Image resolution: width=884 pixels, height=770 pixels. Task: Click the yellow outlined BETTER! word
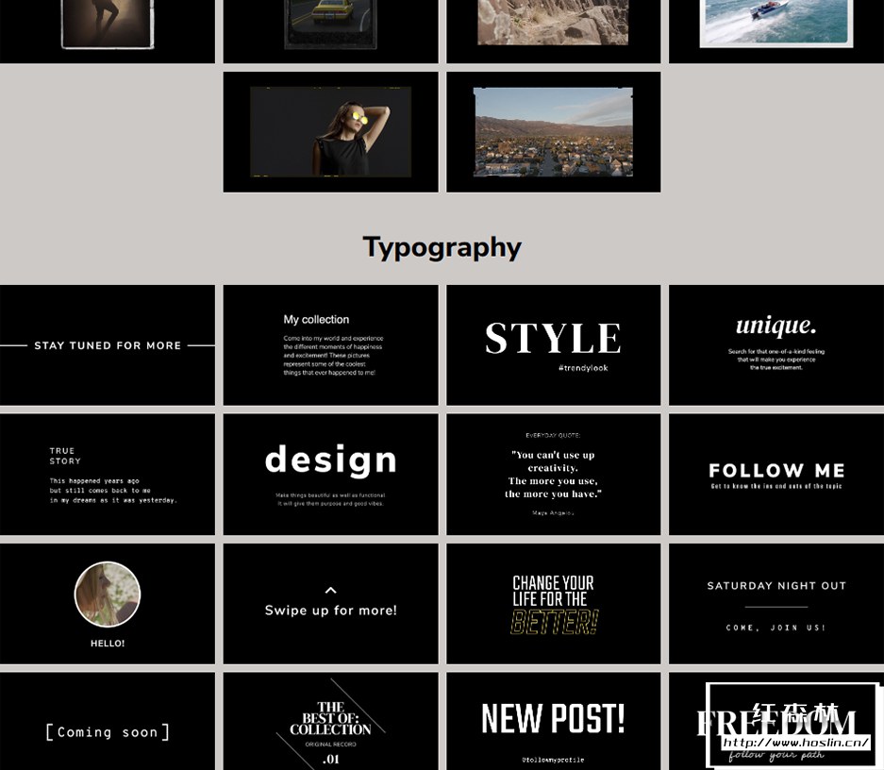point(554,622)
